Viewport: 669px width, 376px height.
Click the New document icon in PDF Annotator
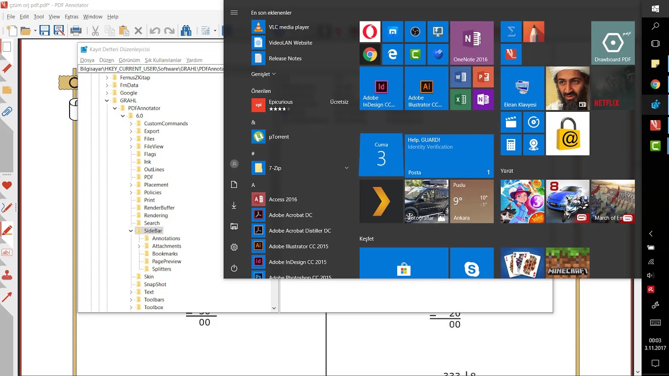click(11, 31)
